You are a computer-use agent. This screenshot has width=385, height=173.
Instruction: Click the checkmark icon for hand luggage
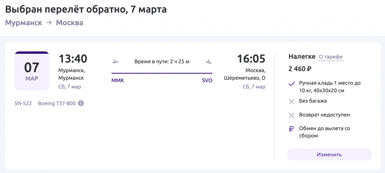[291, 84]
